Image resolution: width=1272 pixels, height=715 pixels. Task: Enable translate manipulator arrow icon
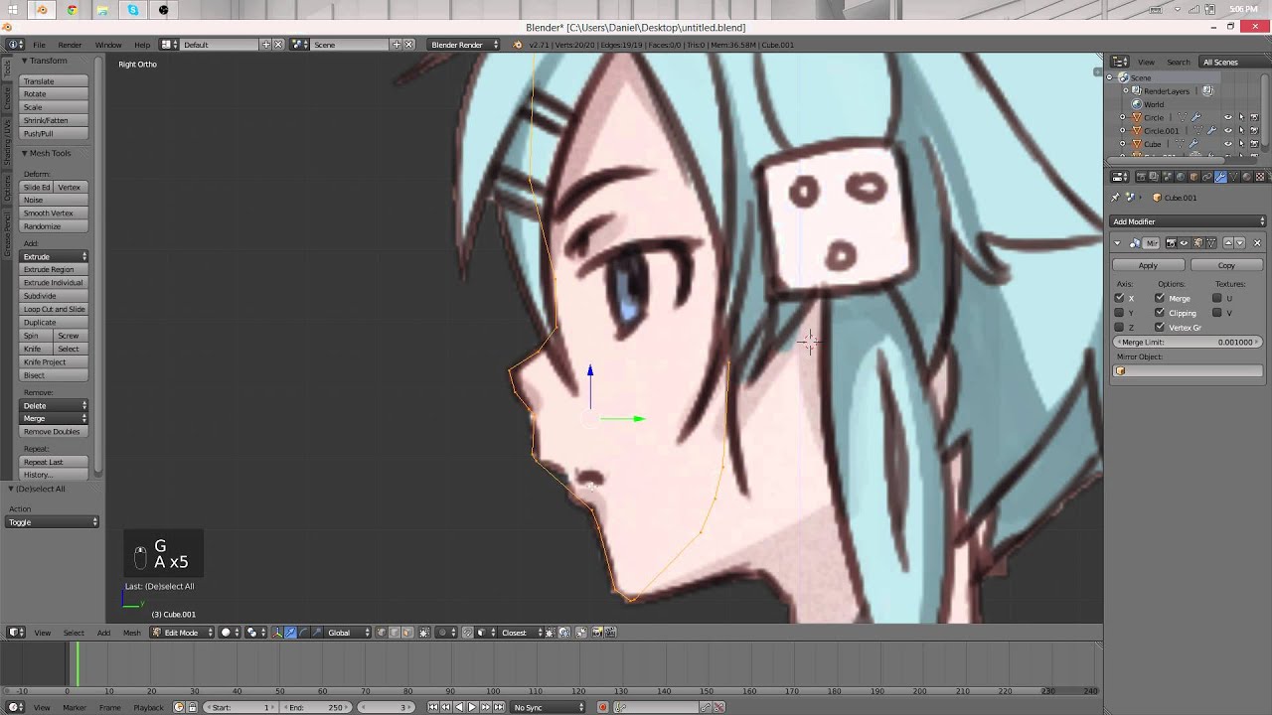pyautogui.click(x=290, y=633)
